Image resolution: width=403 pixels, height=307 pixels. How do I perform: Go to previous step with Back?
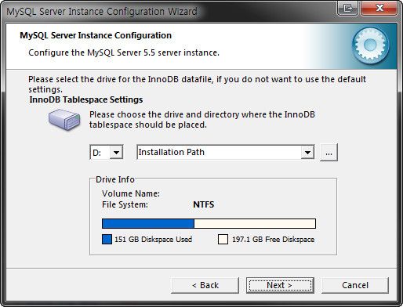(x=205, y=285)
